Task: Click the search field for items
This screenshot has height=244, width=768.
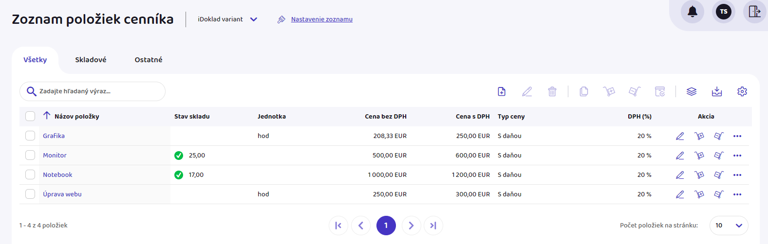Action: pyautogui.click(x=97, y=91)
